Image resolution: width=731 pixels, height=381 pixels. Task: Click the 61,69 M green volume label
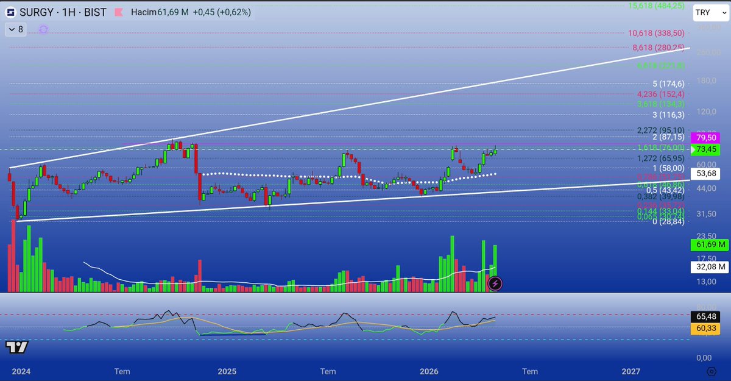coord(710,245)
